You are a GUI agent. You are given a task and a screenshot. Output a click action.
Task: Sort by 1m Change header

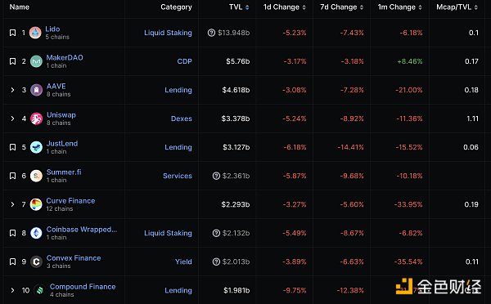click(400, 7)
